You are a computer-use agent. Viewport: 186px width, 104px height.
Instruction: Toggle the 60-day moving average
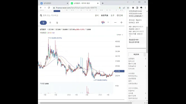[x=51, y=33]
